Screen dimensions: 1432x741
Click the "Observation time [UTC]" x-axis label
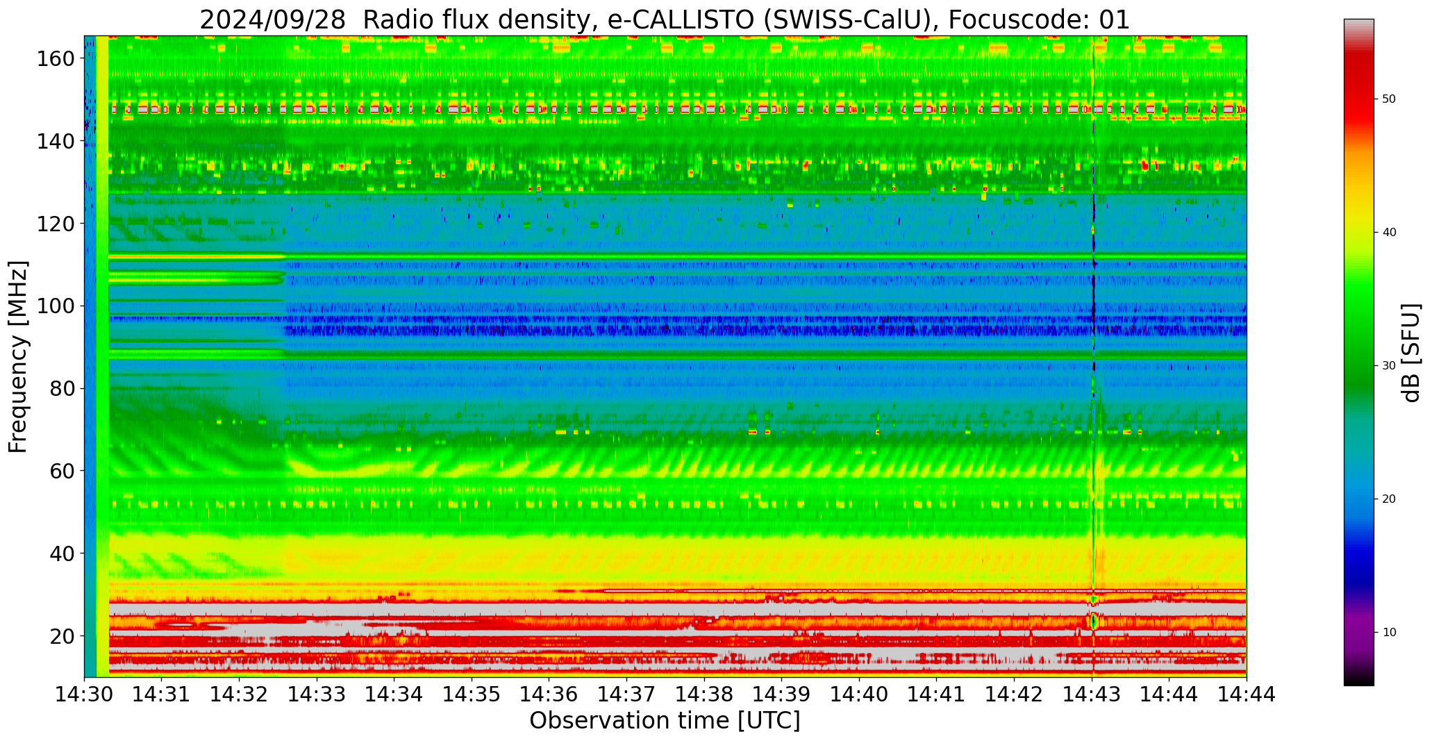pyautogui.click(x=665, y=721)
